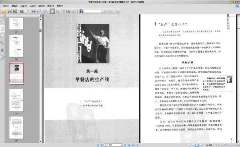Click the thumbnail panel scroll-up arrow
Screen dimensions: 240x147
[x=40, y=19]
